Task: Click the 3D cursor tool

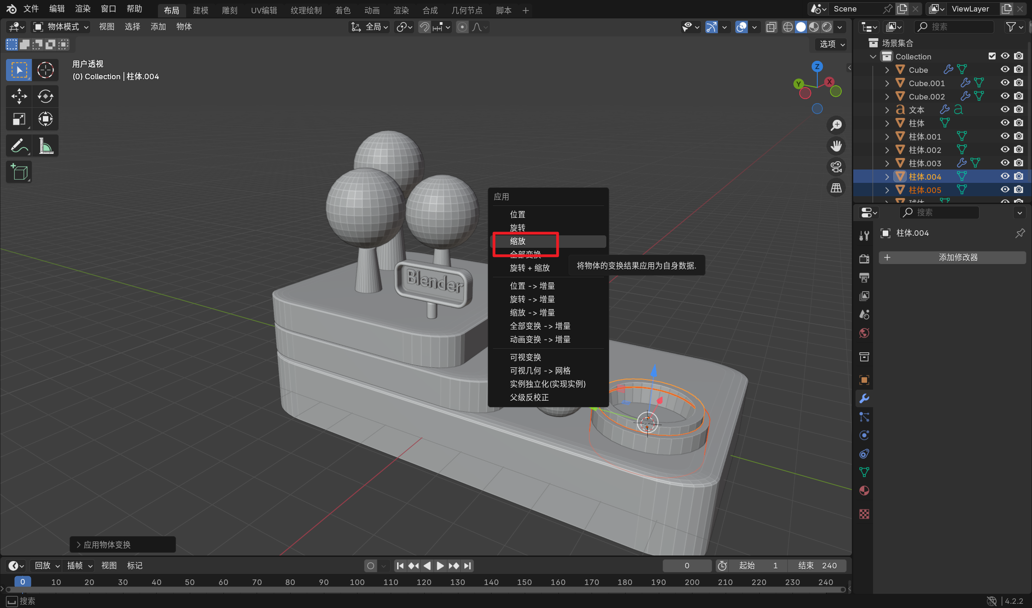Action: click(x=45, y=70)
